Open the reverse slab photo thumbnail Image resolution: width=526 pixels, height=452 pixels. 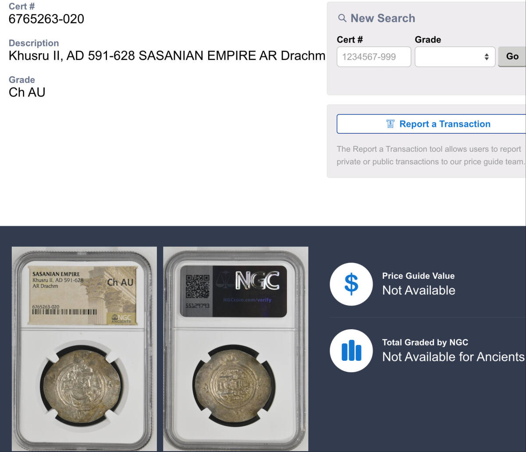(236, 349)
